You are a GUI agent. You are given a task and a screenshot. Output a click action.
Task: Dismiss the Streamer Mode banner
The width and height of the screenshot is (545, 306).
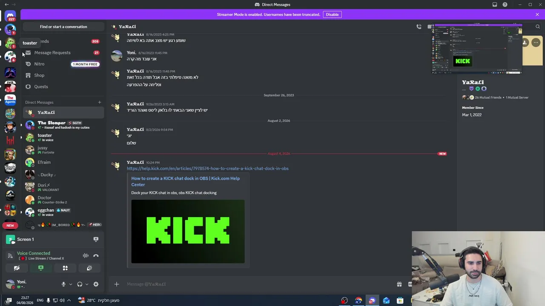pyautogui.click(x=537, y=14)
